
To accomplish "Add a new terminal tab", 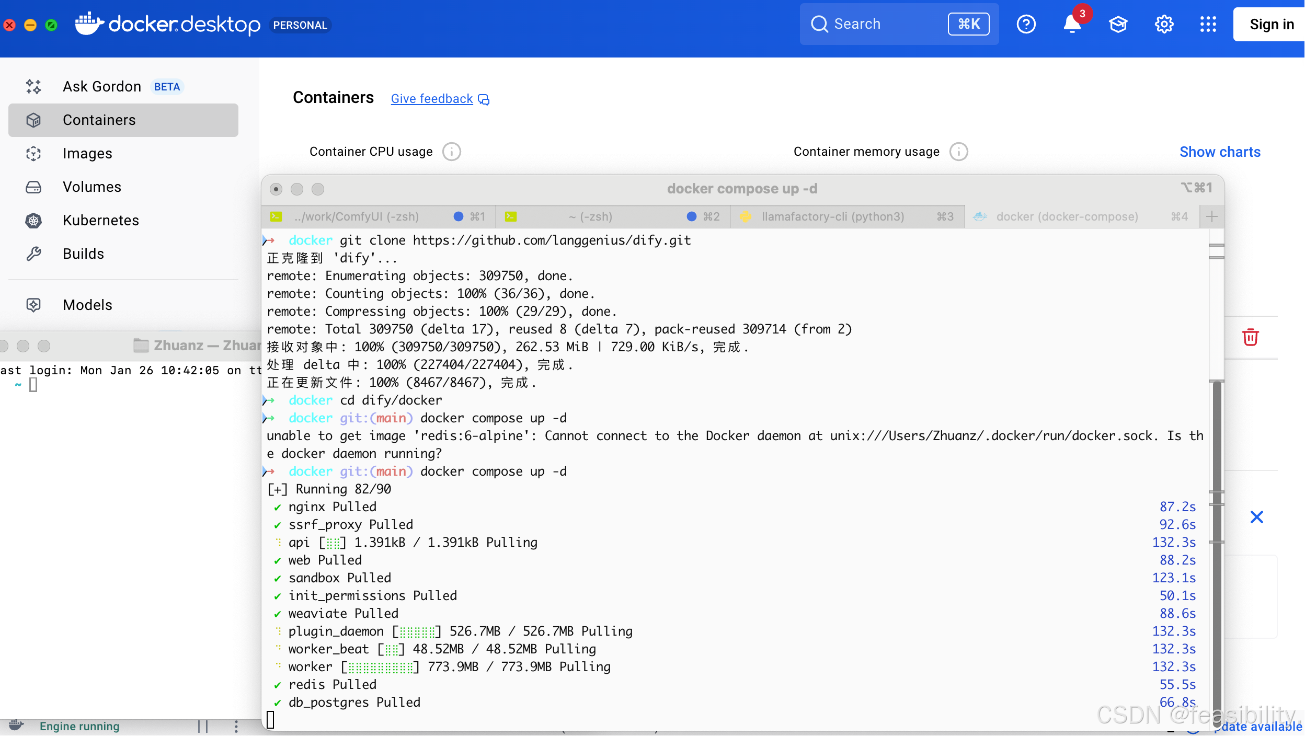I will click(x=1211, y=217).
